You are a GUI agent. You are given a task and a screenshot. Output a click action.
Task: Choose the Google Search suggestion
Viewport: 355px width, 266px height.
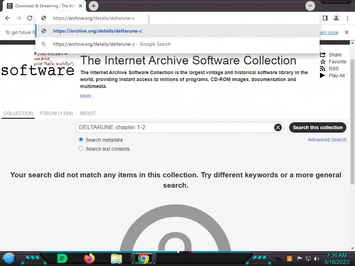point(177,44)
